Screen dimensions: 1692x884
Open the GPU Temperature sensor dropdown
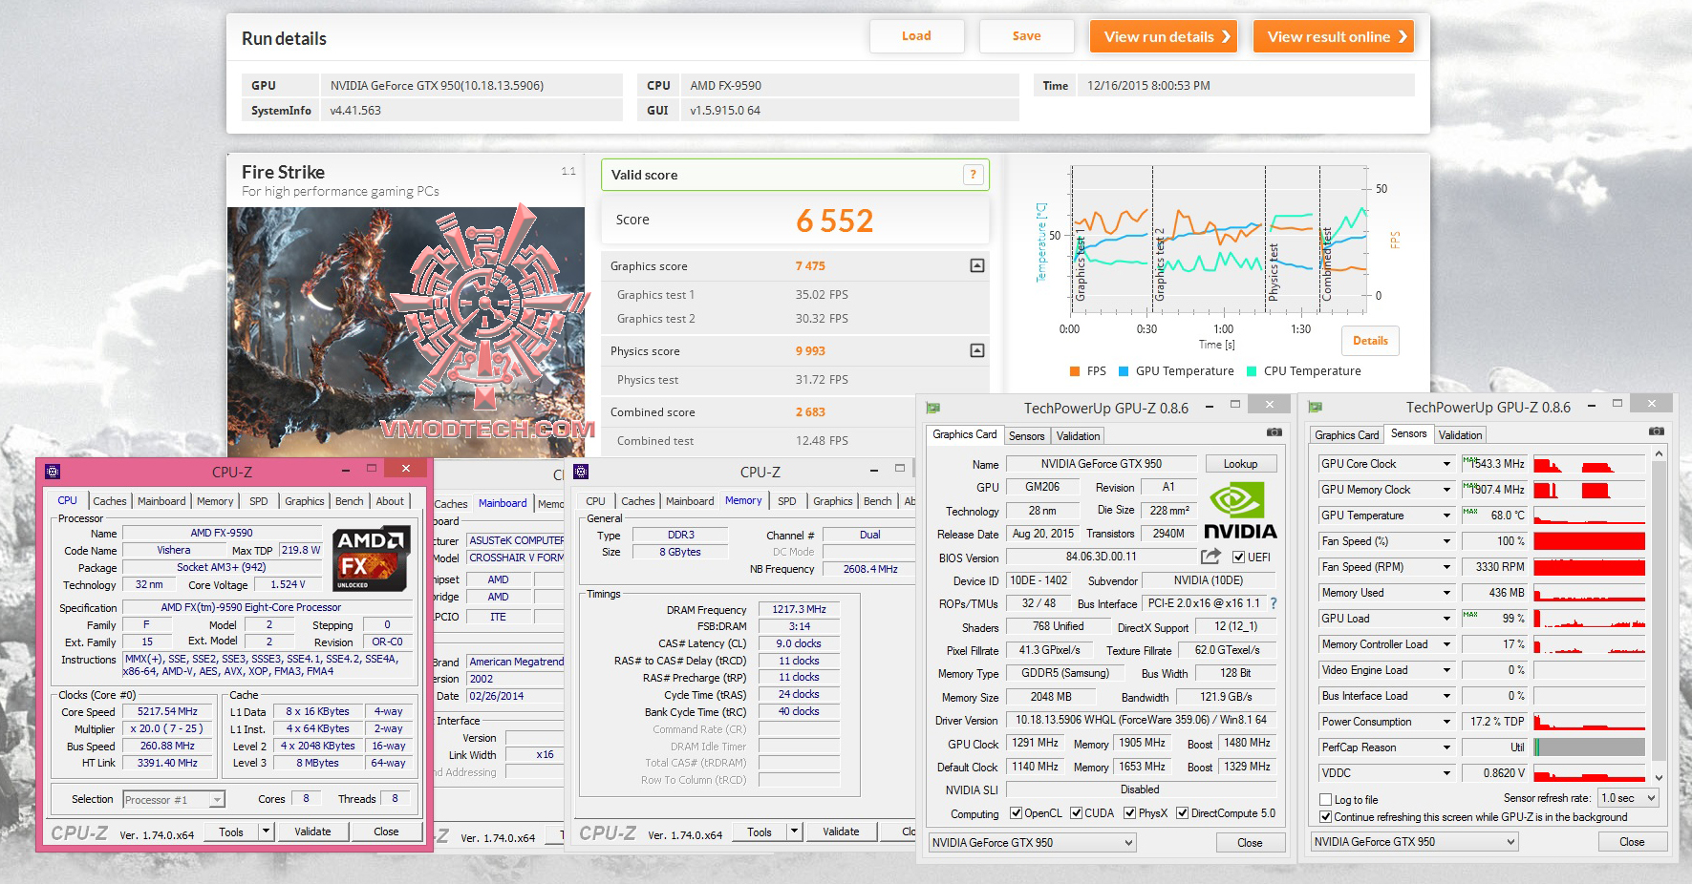click(1446, 516)
